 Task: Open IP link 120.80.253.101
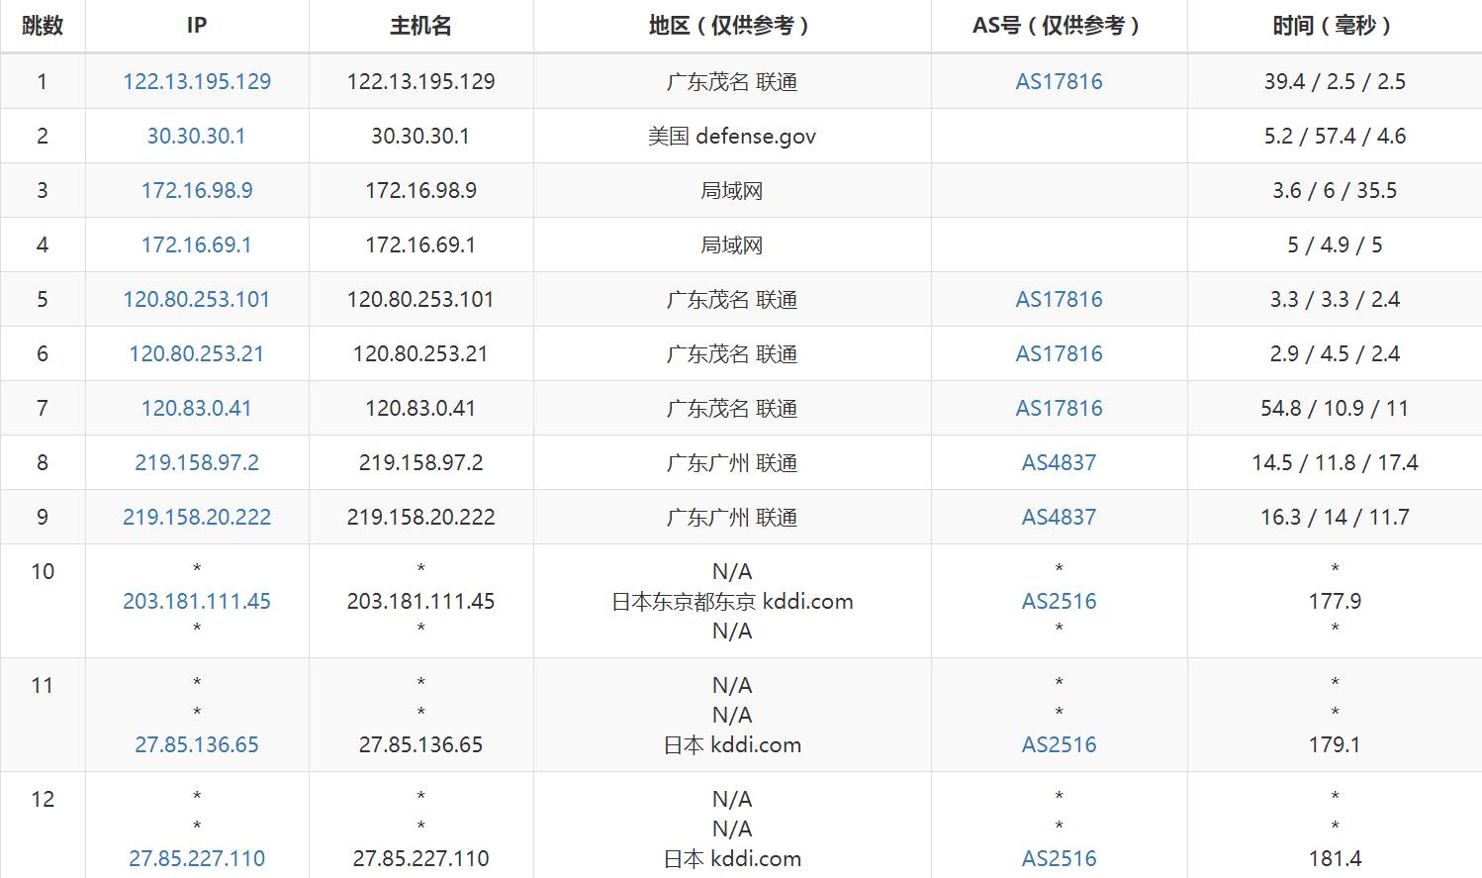(197, 299)
